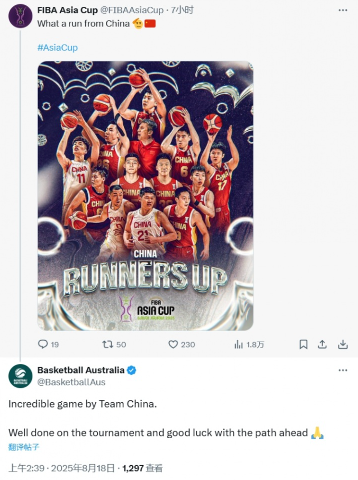Open Basketball Australia profile avatar

click(x=20, y=376)
